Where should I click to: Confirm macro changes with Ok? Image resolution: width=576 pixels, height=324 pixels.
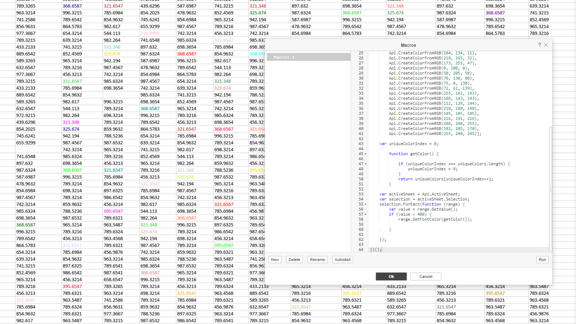pos(391,276)
